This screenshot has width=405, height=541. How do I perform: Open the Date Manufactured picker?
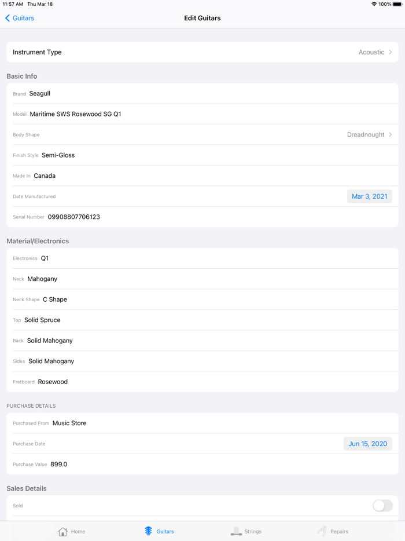369,196
